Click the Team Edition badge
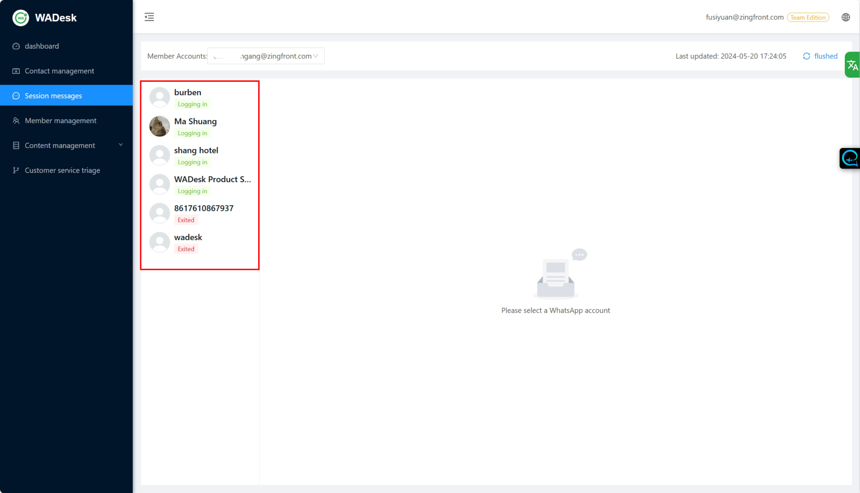The image size is (860, 493). click(x=808, y=17)
